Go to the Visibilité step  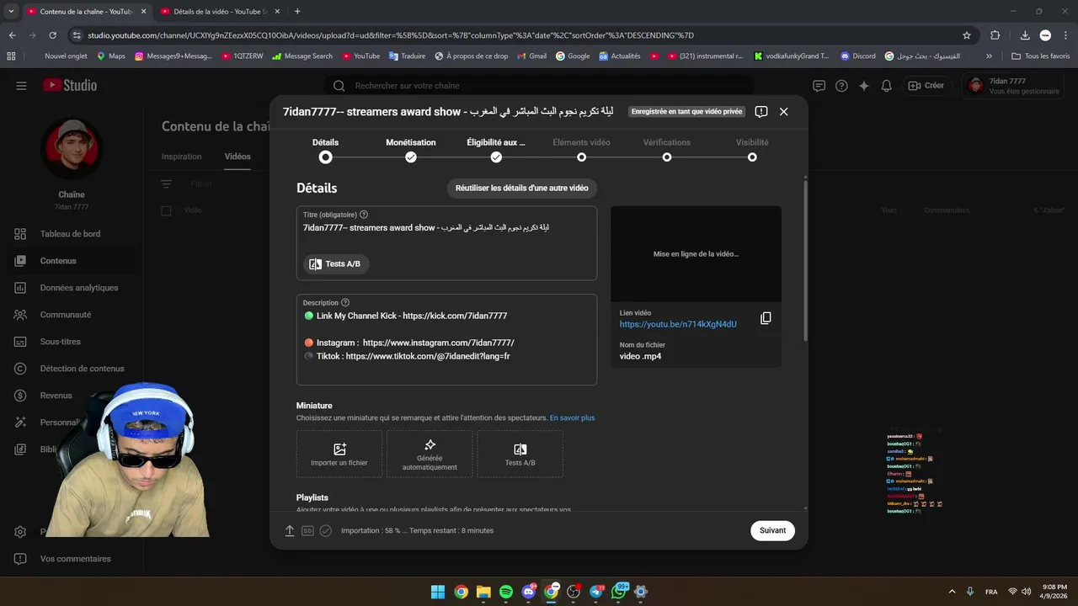pyautogui.click(x=752, y=150)
